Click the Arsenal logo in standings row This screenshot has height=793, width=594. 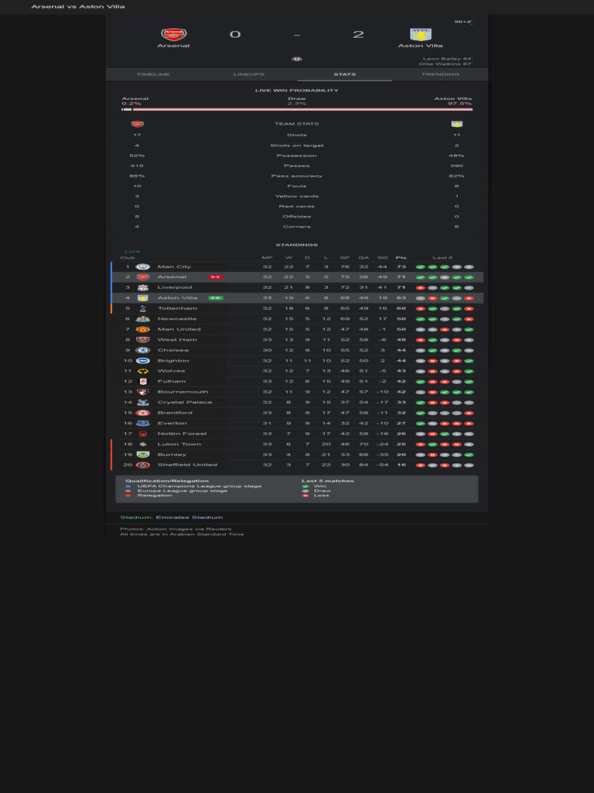coord(143,277)
